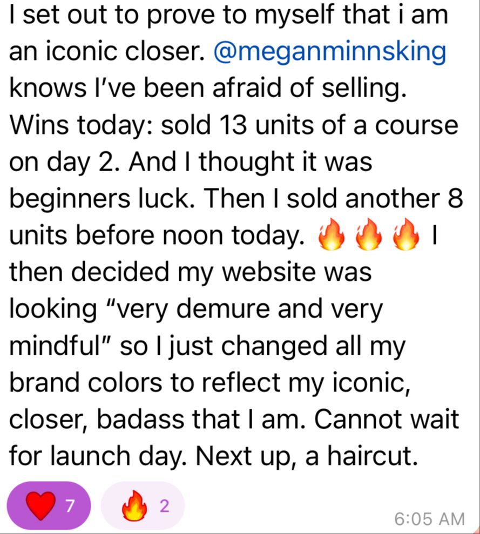Click the fire emoji in reaction pill
Viewport: 480px width, 534px height.
point(134,506)
